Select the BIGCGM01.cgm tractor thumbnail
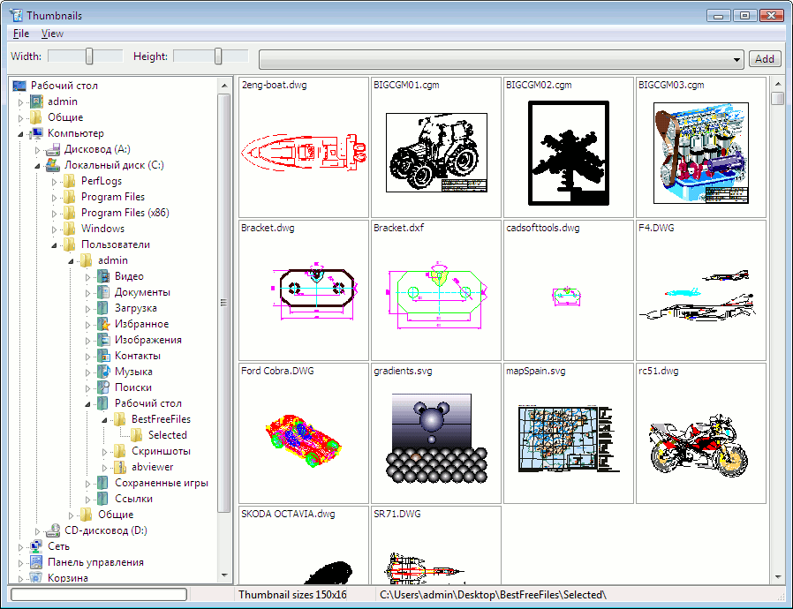Screen dimensions: 793x609 coord(436,147)
